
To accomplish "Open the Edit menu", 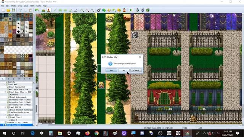I will [x=8, y=6].
